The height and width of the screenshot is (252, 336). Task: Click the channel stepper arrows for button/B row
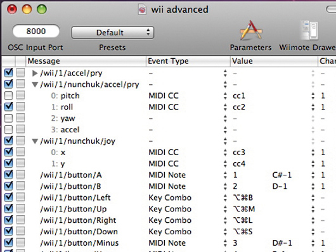pyautogui.click(x=313, y=187)
